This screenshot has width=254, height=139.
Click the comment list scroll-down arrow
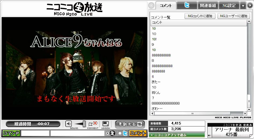249,110
